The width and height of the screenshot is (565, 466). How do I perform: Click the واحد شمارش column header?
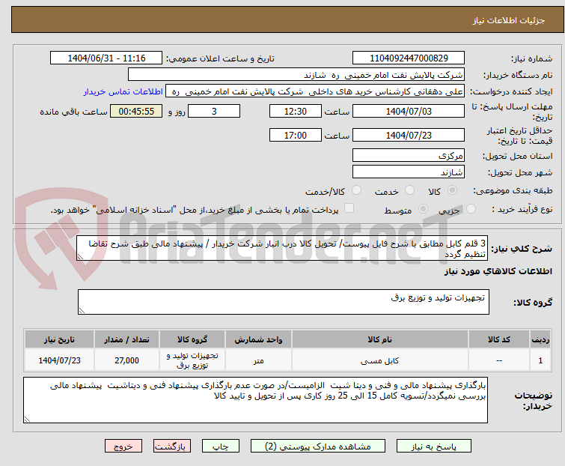[x=258, y=339]
